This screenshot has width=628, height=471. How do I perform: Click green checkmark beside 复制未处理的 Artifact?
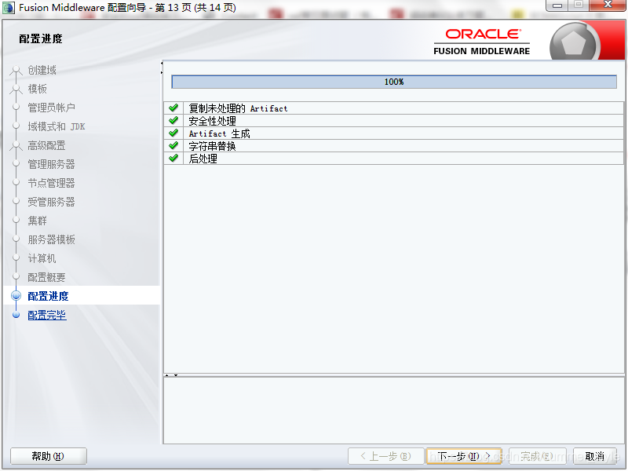[173, 108]
